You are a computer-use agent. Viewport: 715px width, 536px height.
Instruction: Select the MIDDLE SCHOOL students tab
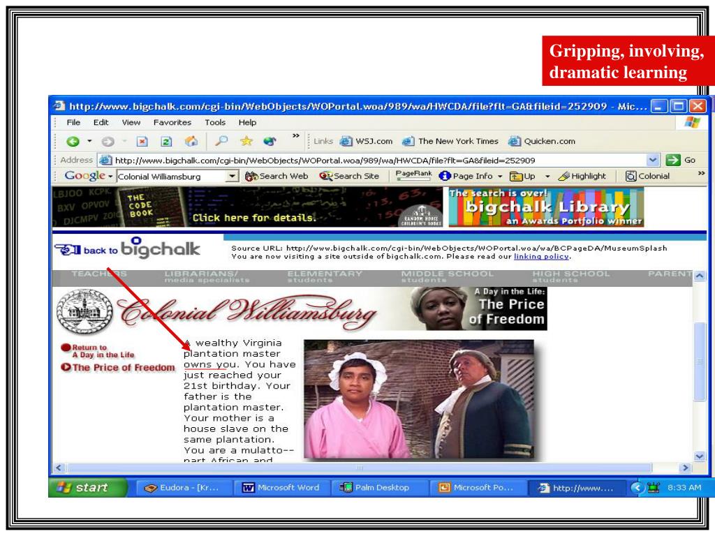click(x=448, y=276)
